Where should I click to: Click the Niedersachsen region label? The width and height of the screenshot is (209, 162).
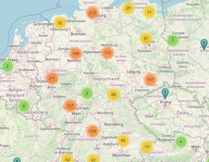[x=81, y=41]
